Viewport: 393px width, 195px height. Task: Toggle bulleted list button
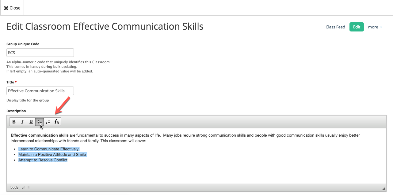[x=40, y=122]
